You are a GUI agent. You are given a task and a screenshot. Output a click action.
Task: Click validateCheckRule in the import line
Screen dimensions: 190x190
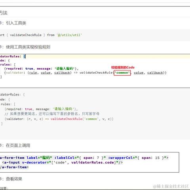26,35
